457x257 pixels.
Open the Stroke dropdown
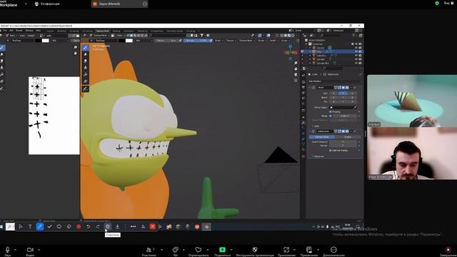click(x=261, y=41)
